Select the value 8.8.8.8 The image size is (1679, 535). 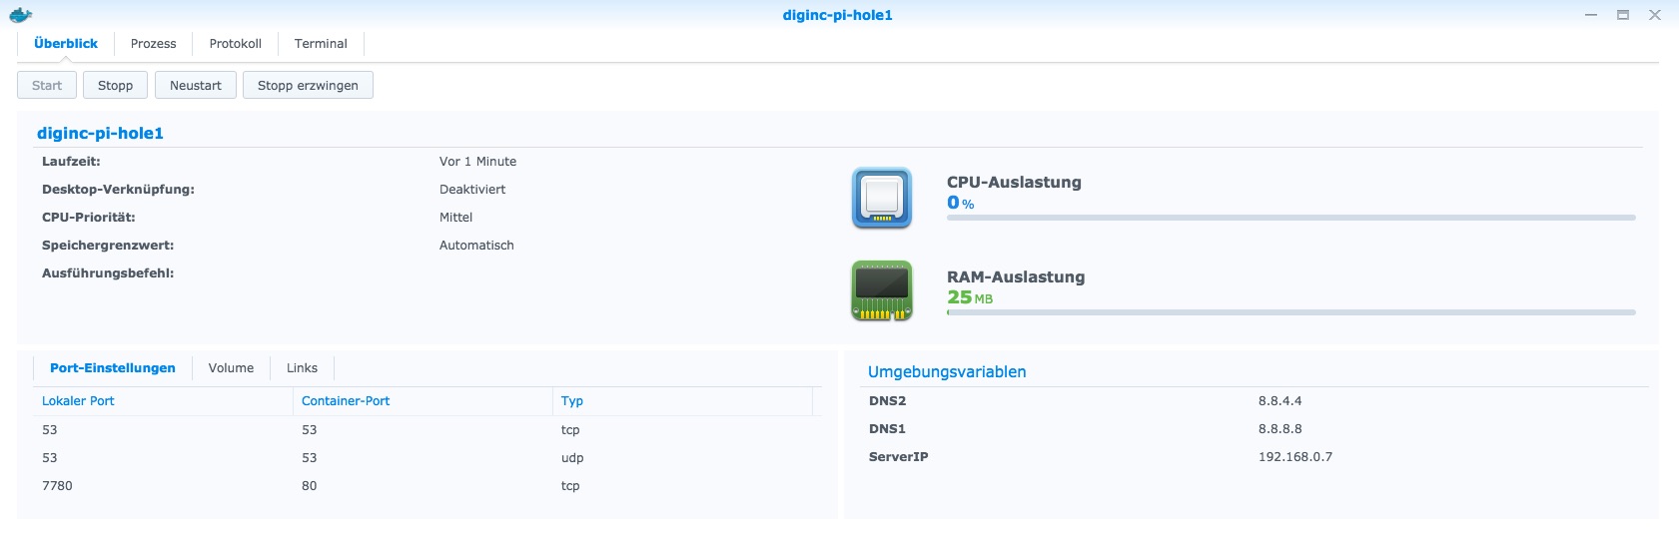point(1279,429)
